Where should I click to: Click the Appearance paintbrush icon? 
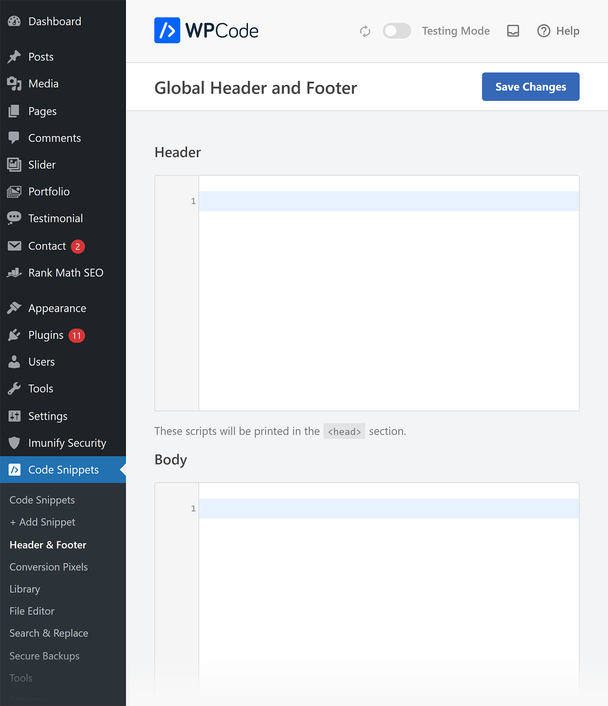[x=14, y=308]
